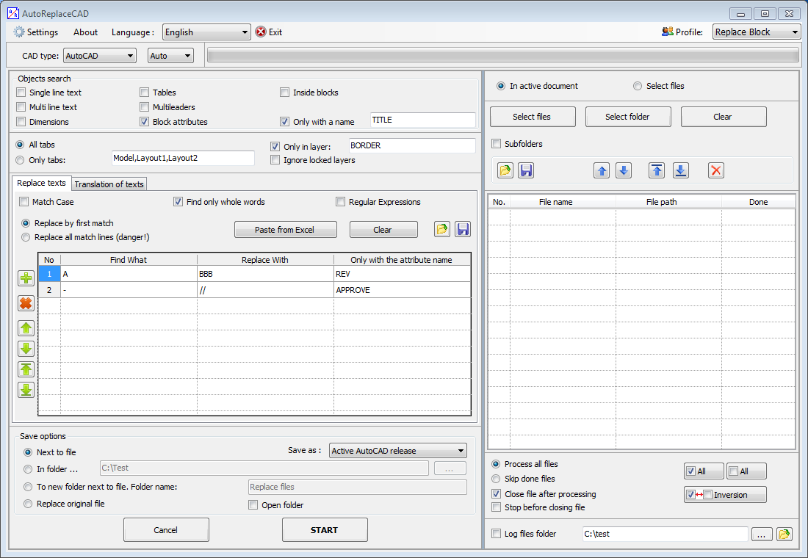
Task: Click log folder path field C:\test
Action: coord(665,535)
